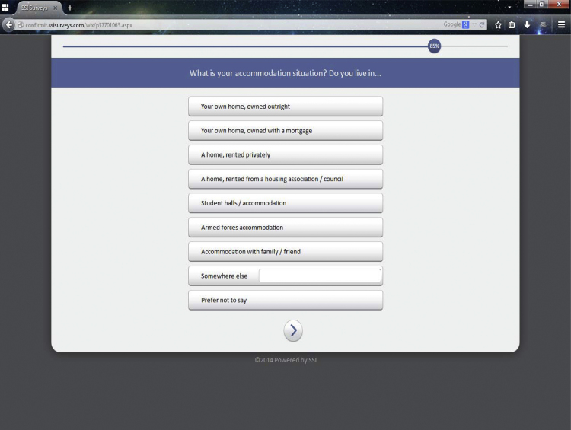This screenshot has width=571, height=430.
Task: Select the SSI Surveys tab
Action: click(34, 8)
